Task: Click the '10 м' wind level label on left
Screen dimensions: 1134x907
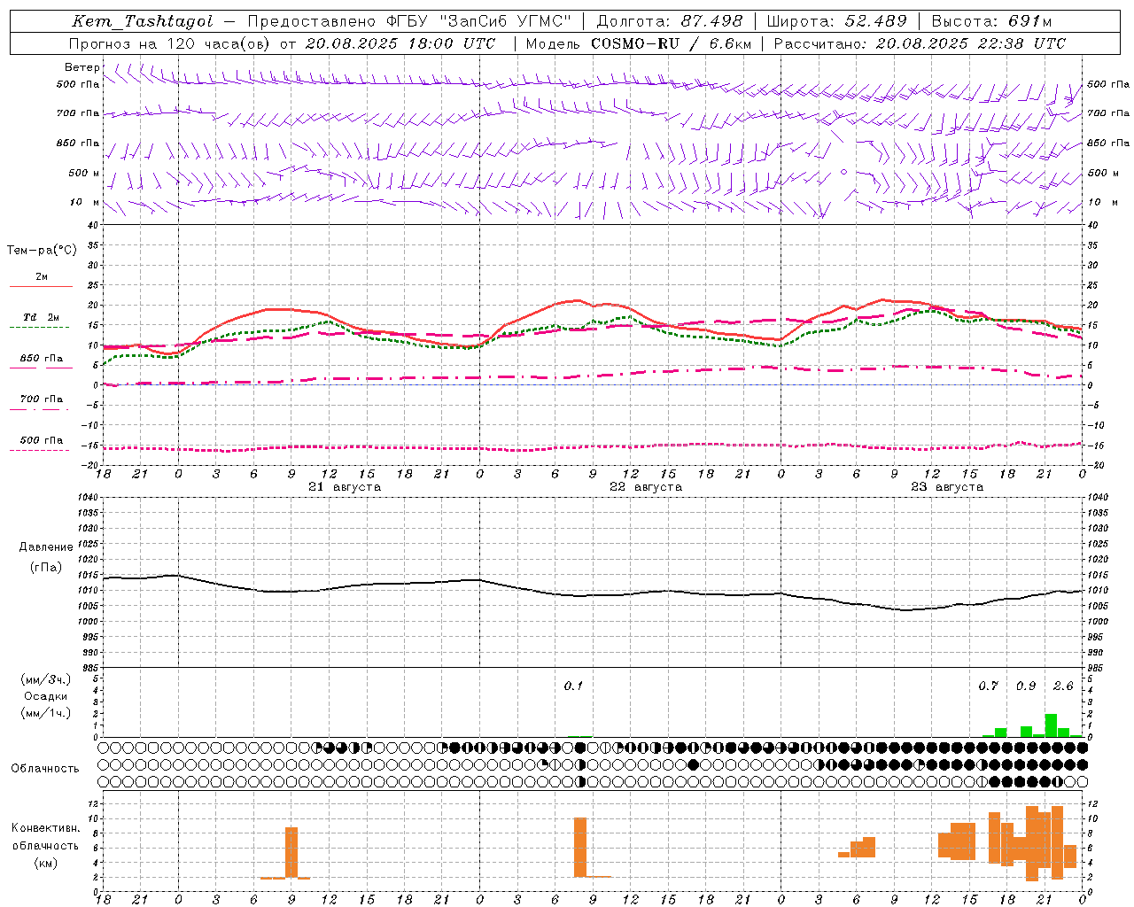Action: [x=84, y=202]
